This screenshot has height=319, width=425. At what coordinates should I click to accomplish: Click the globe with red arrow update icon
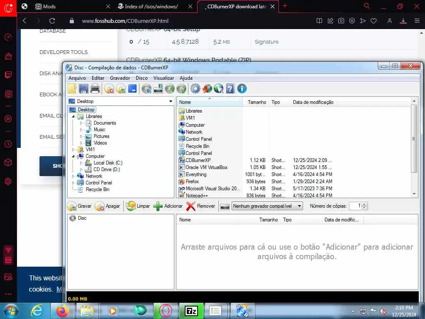pos(207,89)
